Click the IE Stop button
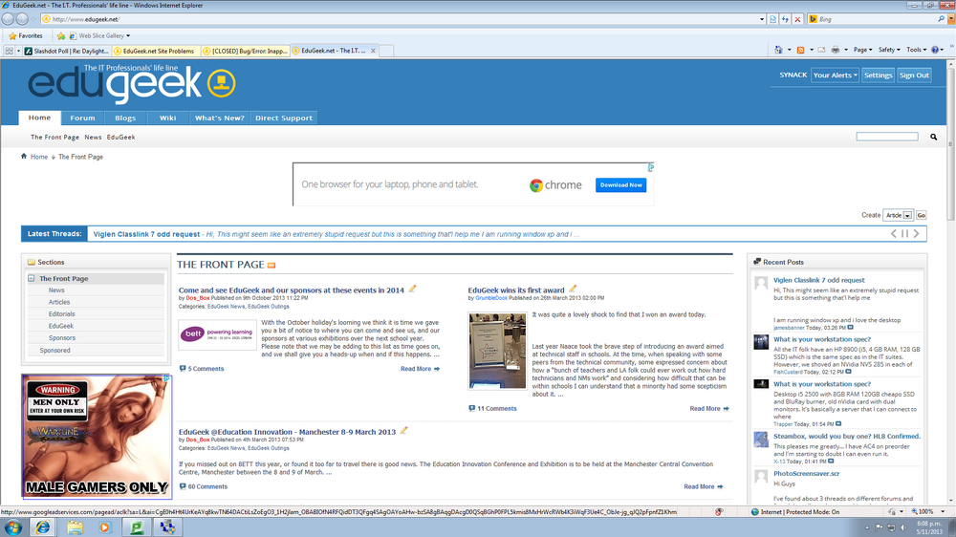This screenshot has height=537, width=956. (x=797, y=19)
